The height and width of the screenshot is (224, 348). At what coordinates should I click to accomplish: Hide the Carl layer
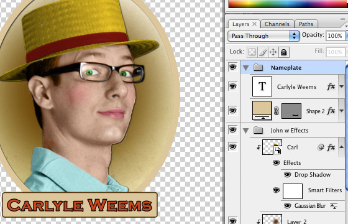(x=232, y=147)
